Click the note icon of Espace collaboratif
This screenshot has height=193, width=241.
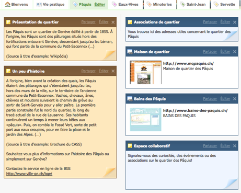[130, 146]
